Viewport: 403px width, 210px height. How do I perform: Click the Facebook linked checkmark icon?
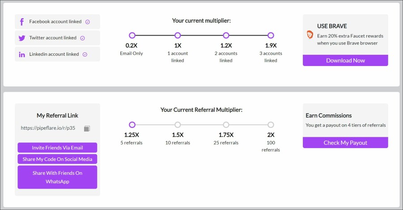[88, 22]
